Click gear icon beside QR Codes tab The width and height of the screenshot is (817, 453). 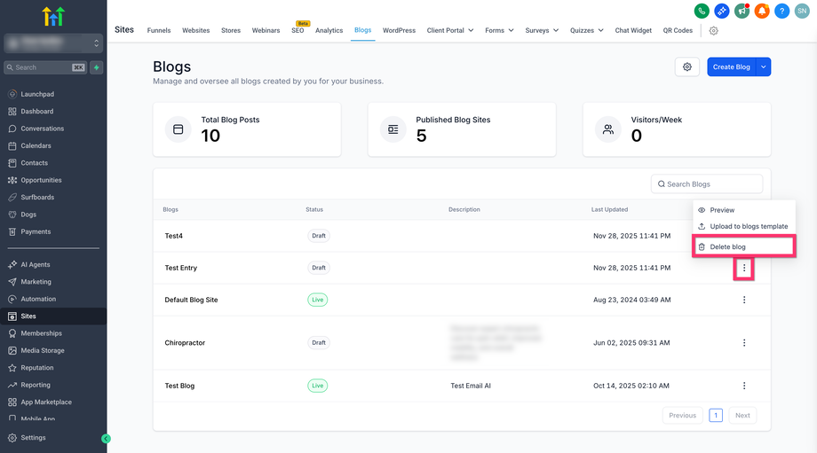714,30
